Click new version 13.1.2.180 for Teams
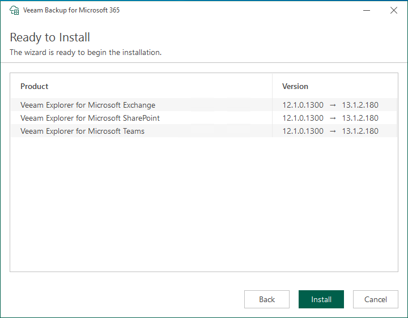The image size is (408, 318). pyautogui.click(x=360, y=131)
